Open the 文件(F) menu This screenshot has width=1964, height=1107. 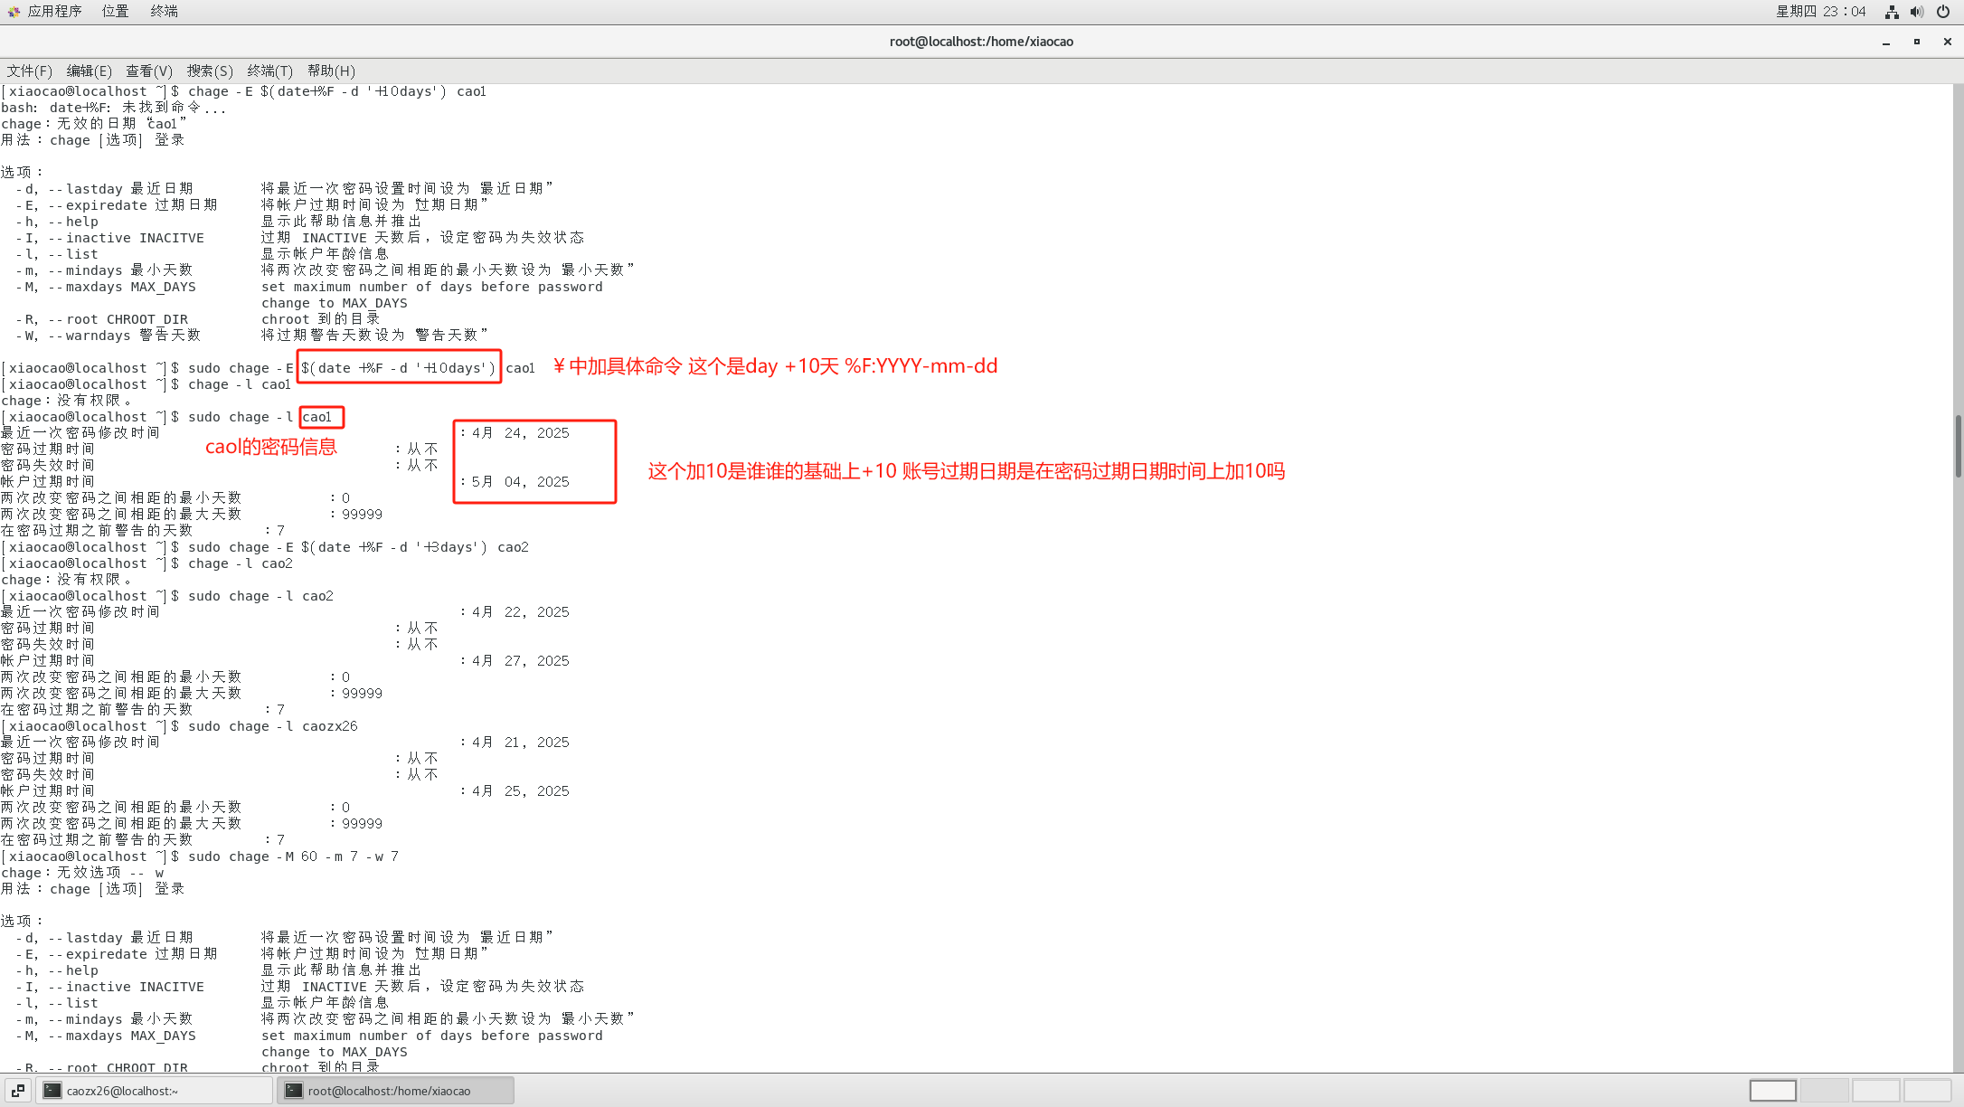pos(29,71)
